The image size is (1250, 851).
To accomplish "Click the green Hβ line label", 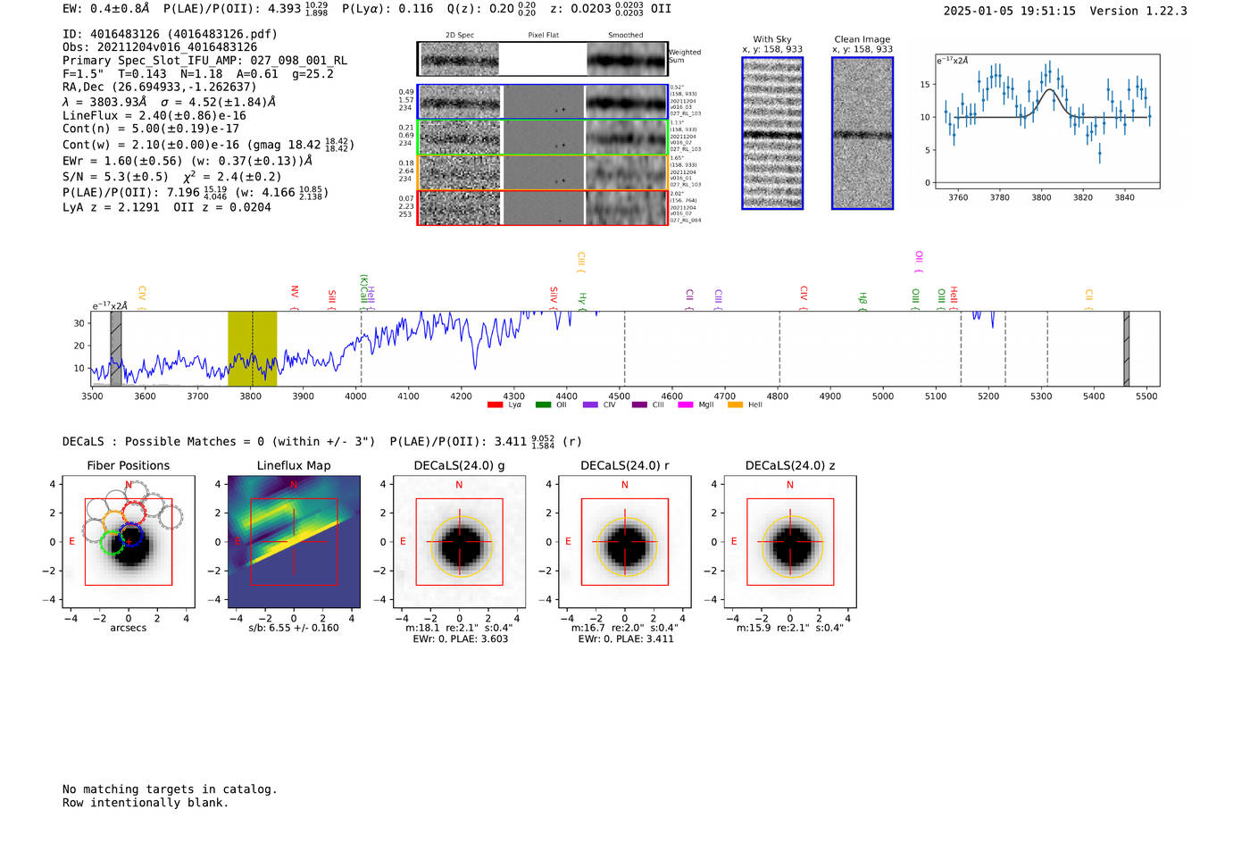I will click(862, 299).
